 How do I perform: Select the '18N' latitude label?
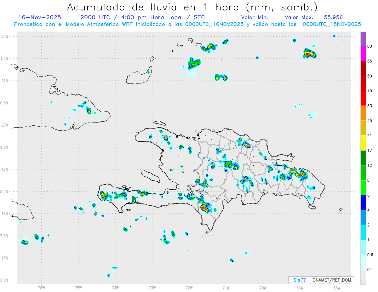pyautogui.click(x=5, y=214)
